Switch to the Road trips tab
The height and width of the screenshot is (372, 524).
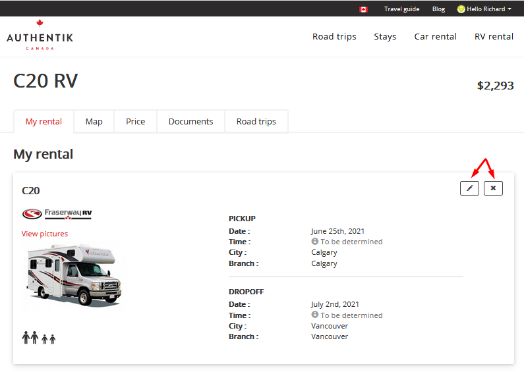click(x=256, y=122)
